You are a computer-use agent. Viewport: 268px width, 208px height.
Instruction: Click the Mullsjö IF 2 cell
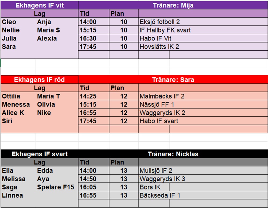pyautogui.click(x=203, y=171)
